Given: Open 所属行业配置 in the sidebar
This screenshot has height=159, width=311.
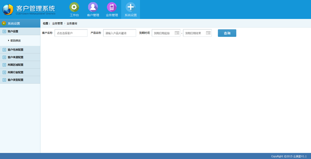Looking at the screenshot, I should tap(20, 72).
